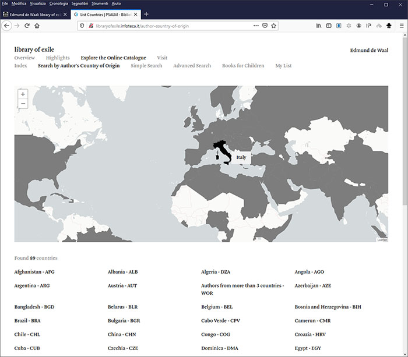Viewport: 408px width, 357px height.
Task: Select Cabo Verde - CPV
Action: (220, 320)
